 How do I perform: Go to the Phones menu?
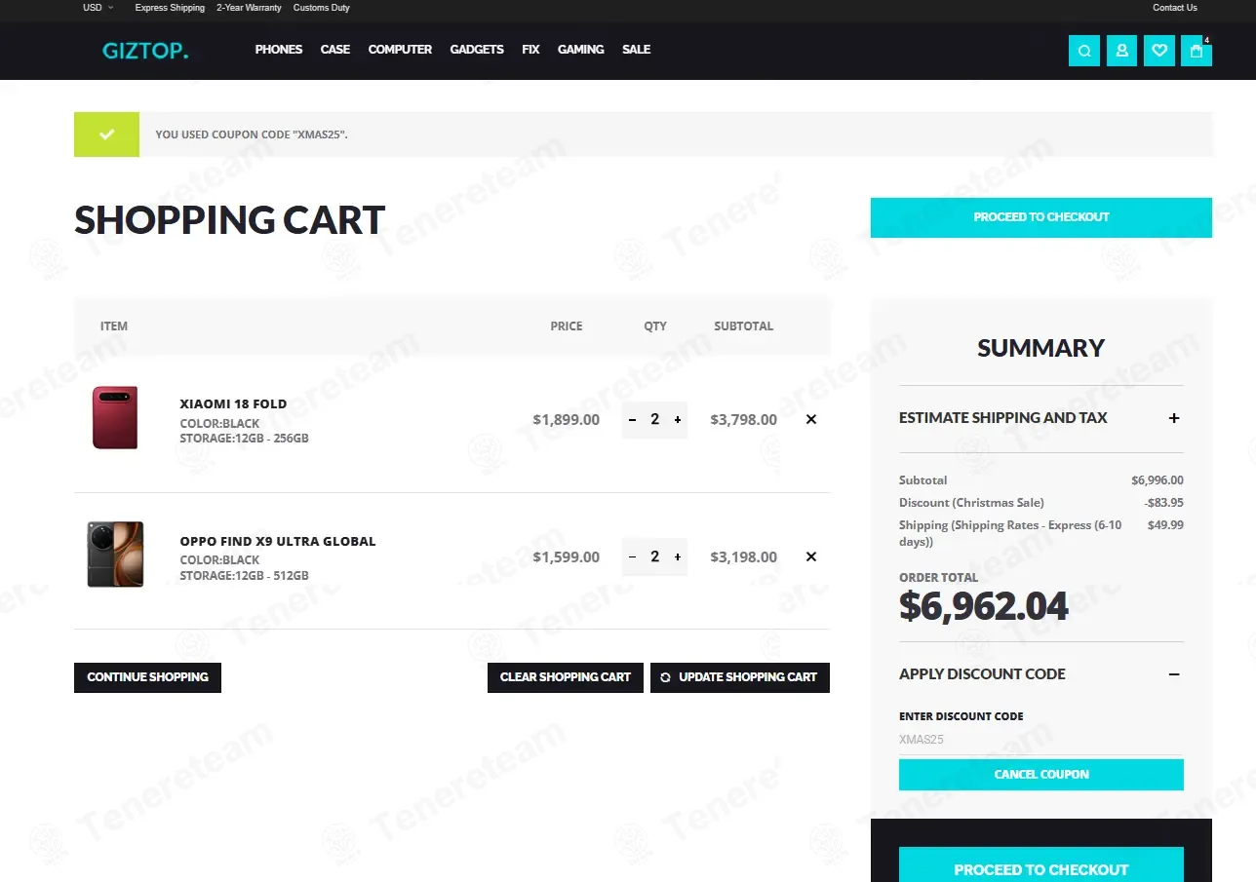pos(279,50)
